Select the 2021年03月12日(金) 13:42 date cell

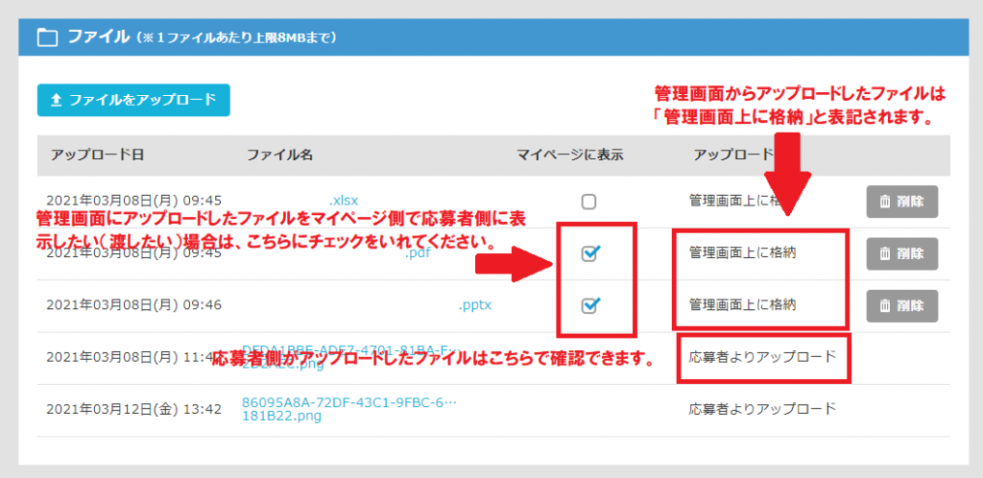pos(134,409)
